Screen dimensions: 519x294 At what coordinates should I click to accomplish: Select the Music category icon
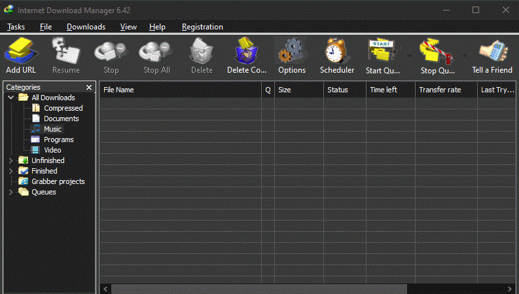point(36,129)
